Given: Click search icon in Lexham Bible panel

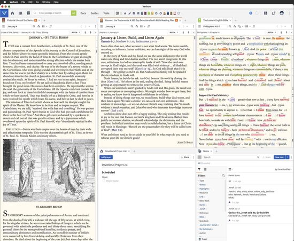Looking at the screenshot, I should point(230,26).
